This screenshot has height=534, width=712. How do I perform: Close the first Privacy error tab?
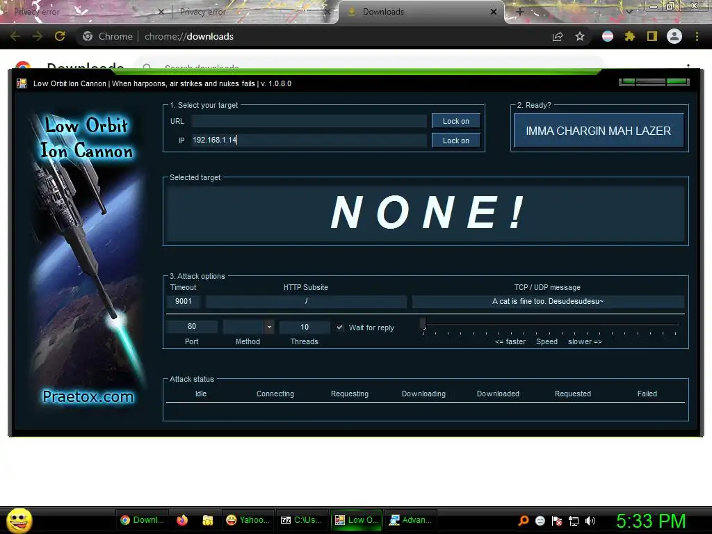[161, 12]
